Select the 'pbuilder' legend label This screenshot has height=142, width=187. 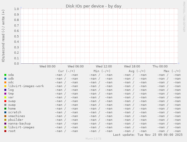[x=16, y=120]
